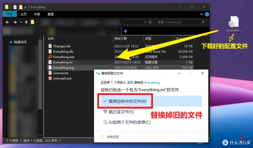Viewport: 253px width, 148px height.
Task: Click the refresh button in address bar
Action: [150, 22]
